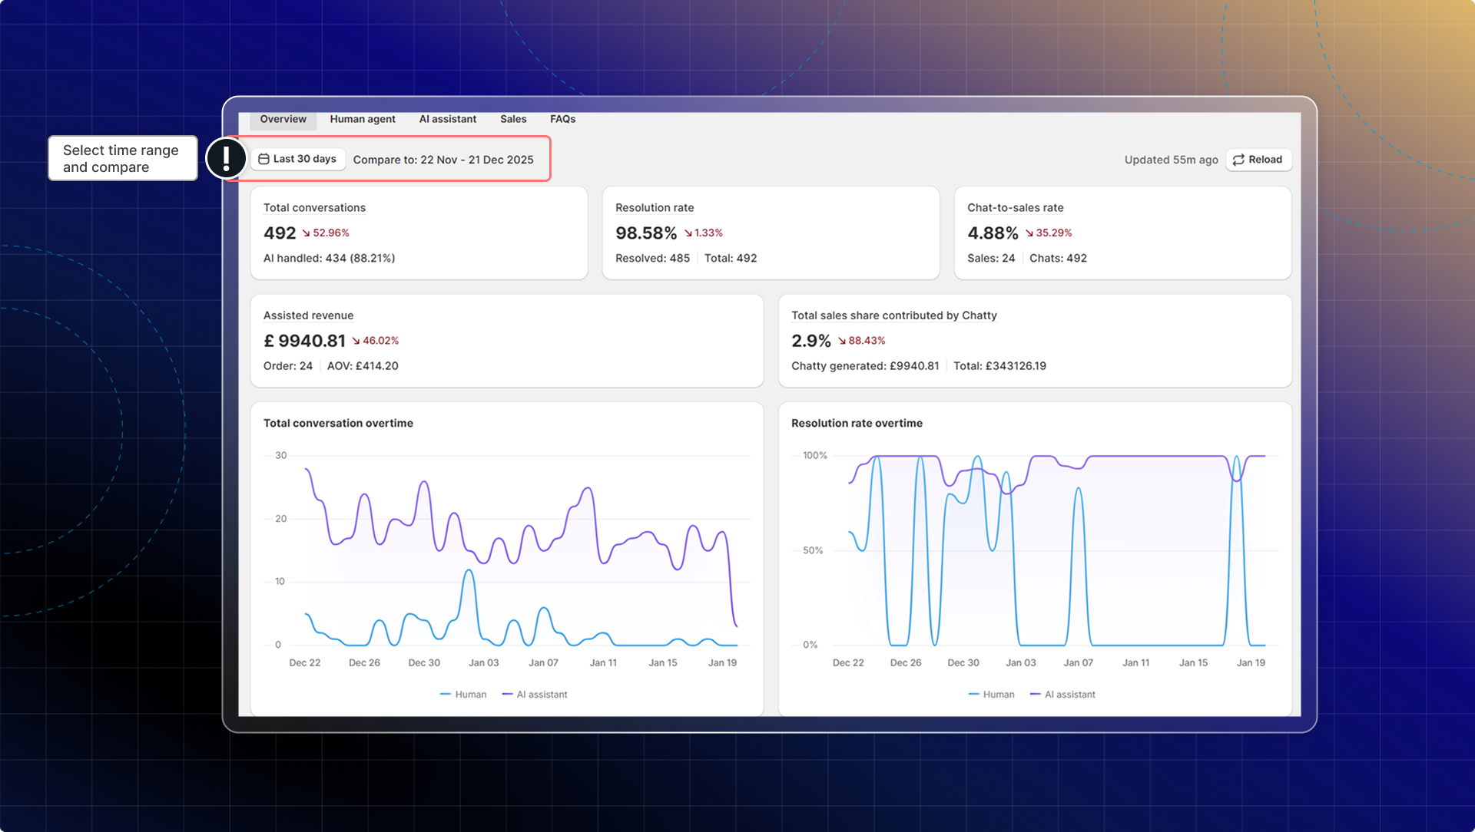The width and height of the screenshot is (1475, 832).
Task: Toggle Human series in conversation chart legend
Action: coord(463,695)
